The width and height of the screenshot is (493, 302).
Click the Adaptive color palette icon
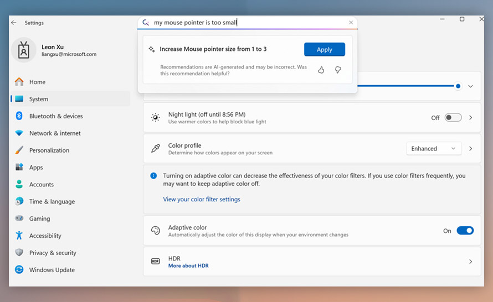[155, 231]
